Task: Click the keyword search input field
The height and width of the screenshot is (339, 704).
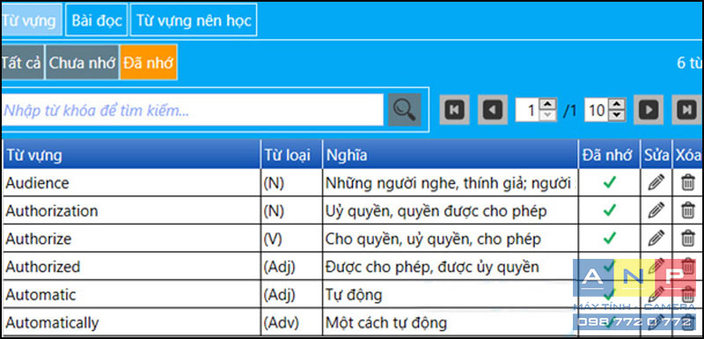Action: click(x=193, y=110)
